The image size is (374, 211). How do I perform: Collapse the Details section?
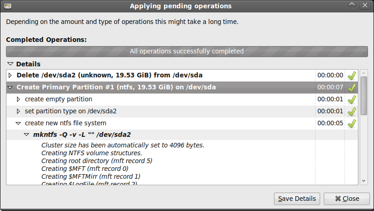click(x=10, y=64)
